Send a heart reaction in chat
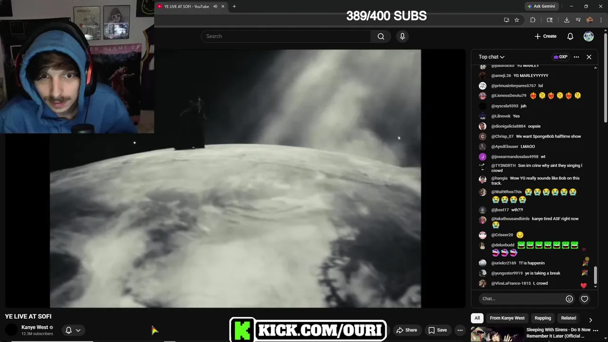The image size is (608, 342). tap(585, 299)
